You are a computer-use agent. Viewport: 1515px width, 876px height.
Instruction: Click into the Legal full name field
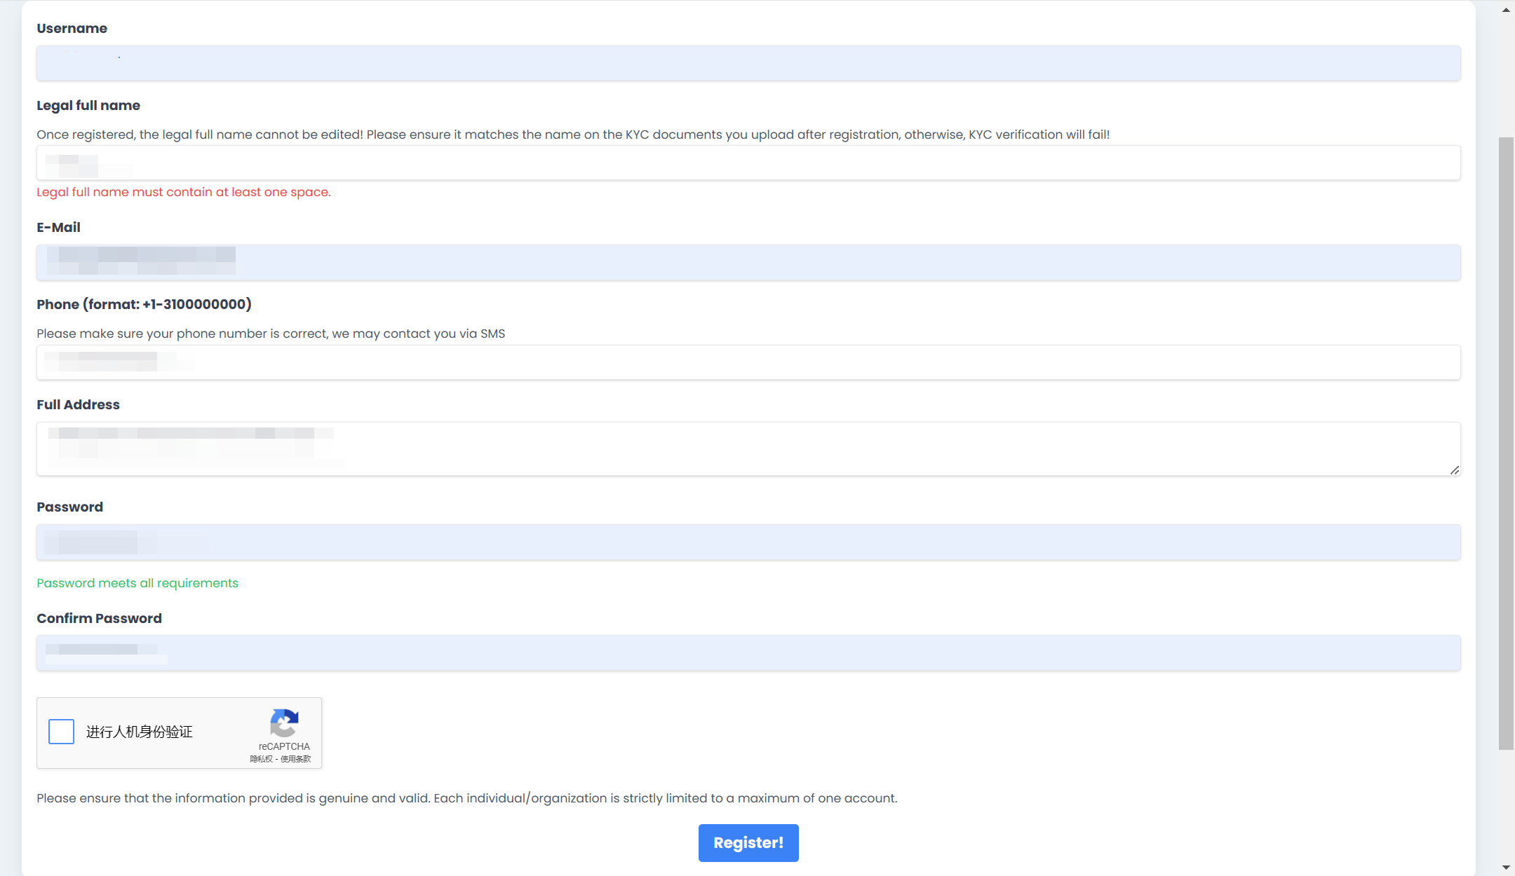[x=748, y=163]
